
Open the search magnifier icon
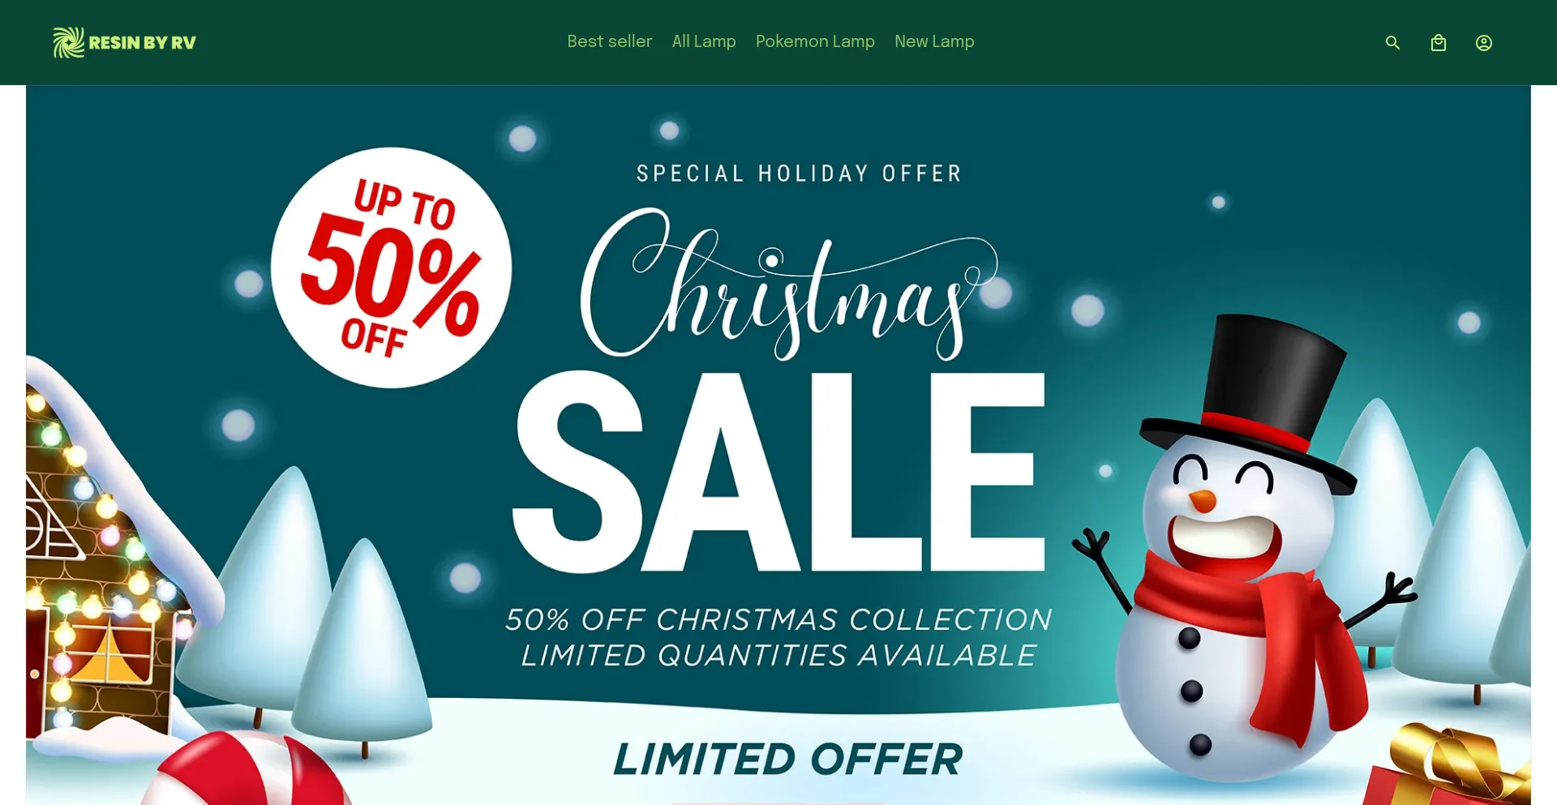pyautogui.click(x=1392, y=43)
